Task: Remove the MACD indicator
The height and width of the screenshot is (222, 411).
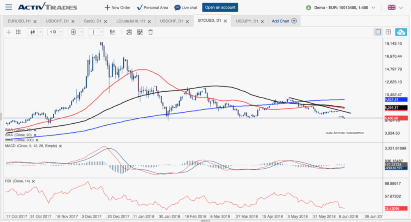Action: [x=60, y=146]
